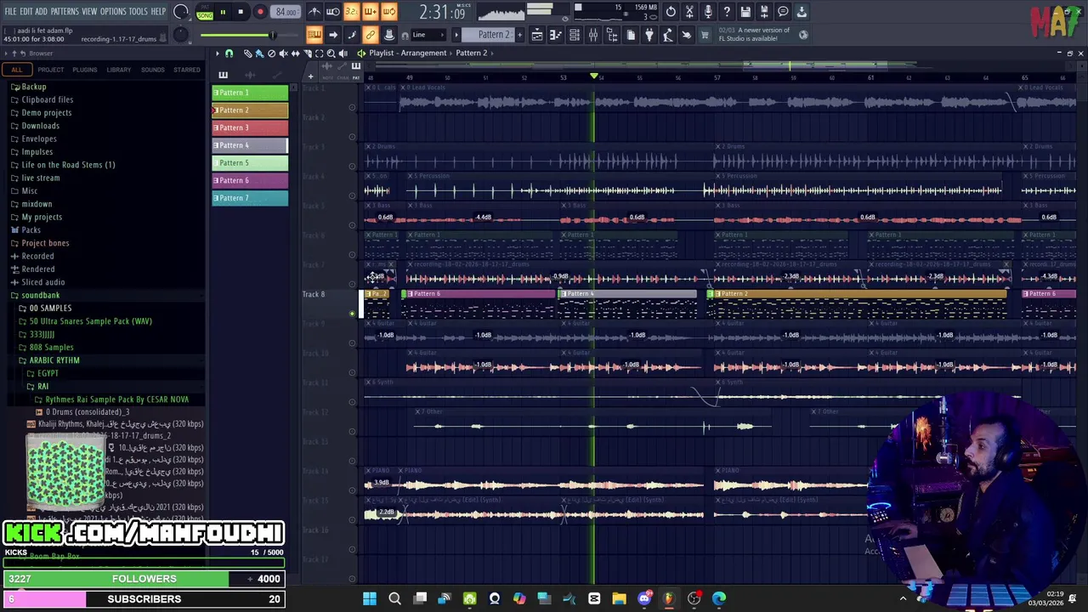Toggle PAT/SONG mode switch
The width and height of the screenshot is (1088, 612).
205,12
